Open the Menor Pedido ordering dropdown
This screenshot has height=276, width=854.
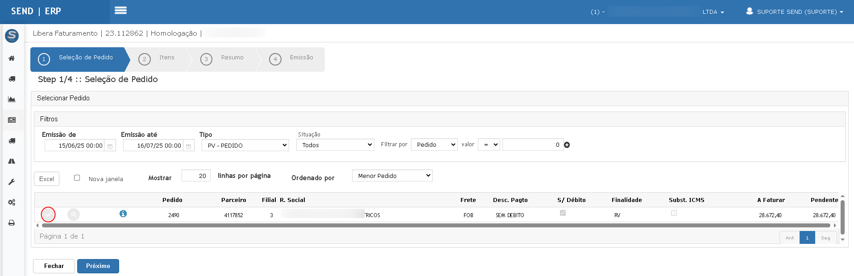(x=392, y=176)
